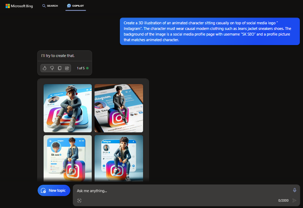The width and height of the screenshot is (303, 208).
Task: Open second generated image on phone screen
Action: (119, 108)
